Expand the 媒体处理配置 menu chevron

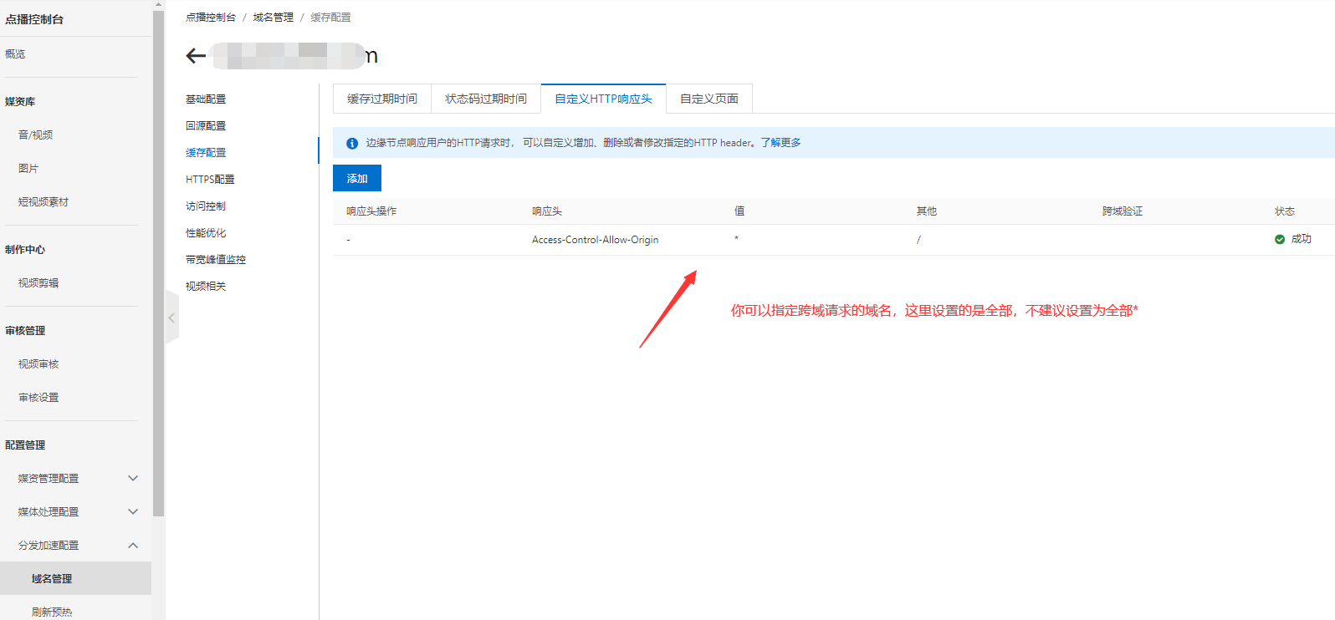tap(133, 511)
